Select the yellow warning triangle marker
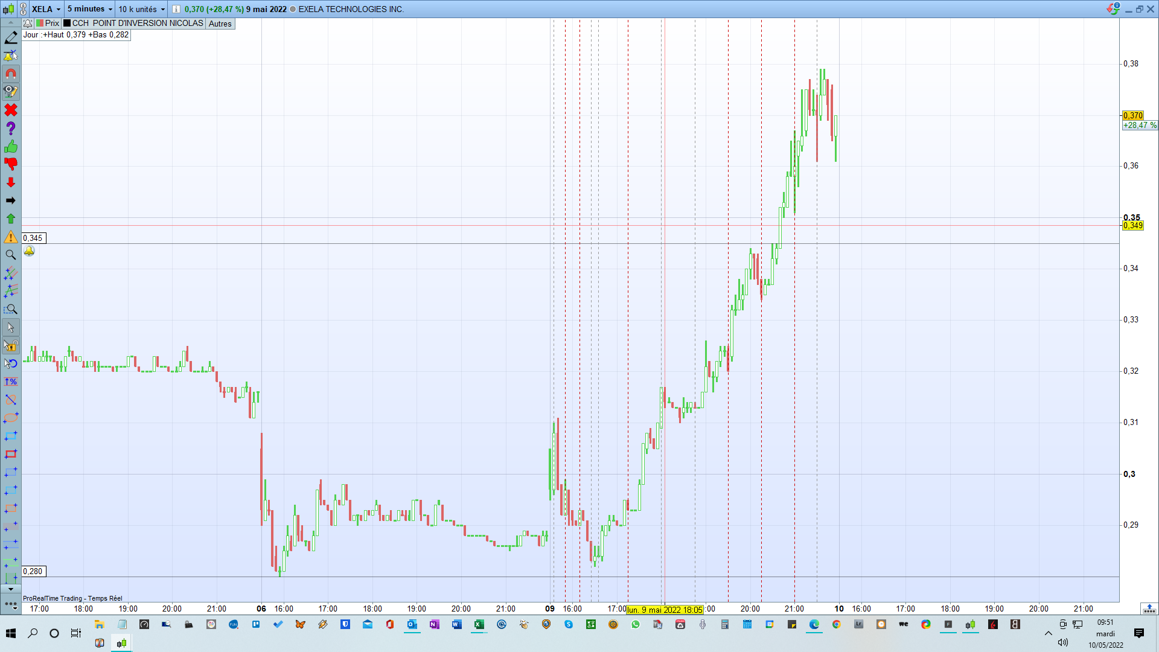 coord(11,237)
